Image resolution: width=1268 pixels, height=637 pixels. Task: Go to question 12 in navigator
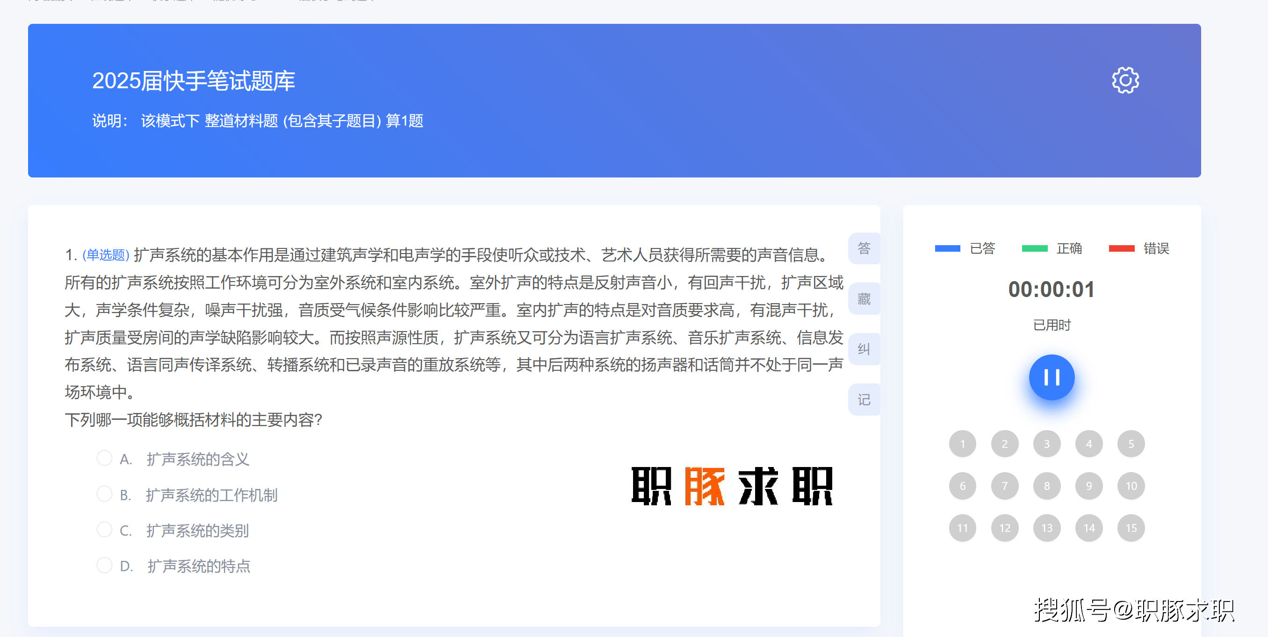[1004, 528]
